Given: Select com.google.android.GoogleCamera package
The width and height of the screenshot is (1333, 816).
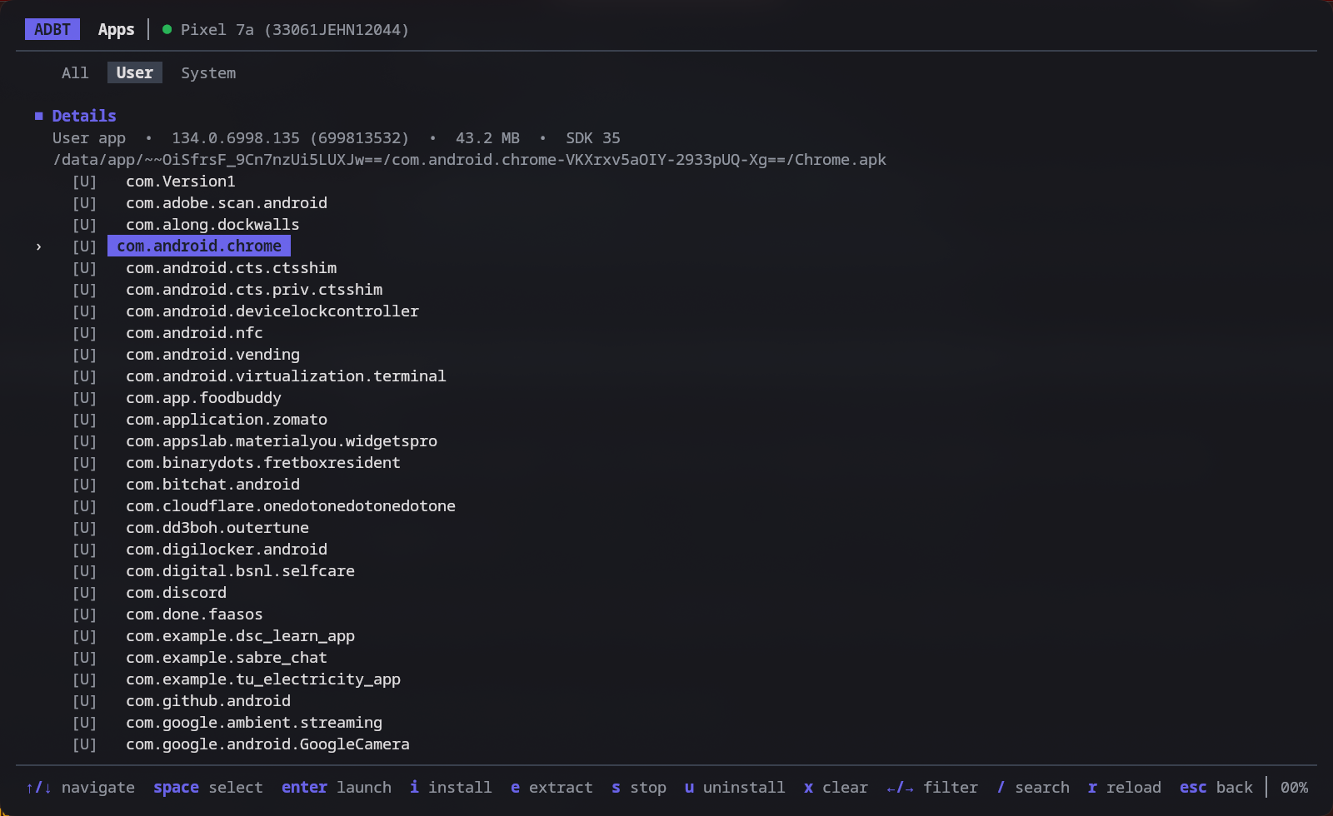Looking at the screenshot, I should click(267, 744).
